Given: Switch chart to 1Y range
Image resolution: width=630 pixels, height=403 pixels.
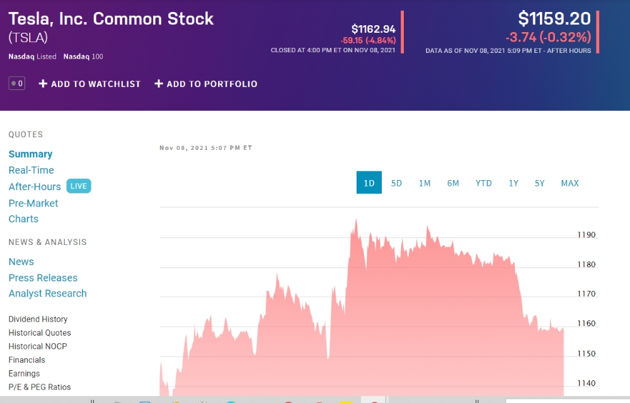Looking at the screenshot, I should [513, 183].
